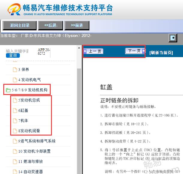Click the tree panel scrollbar thumb
Viewport: 183px width, 174px height.
[x=79, y=121]
